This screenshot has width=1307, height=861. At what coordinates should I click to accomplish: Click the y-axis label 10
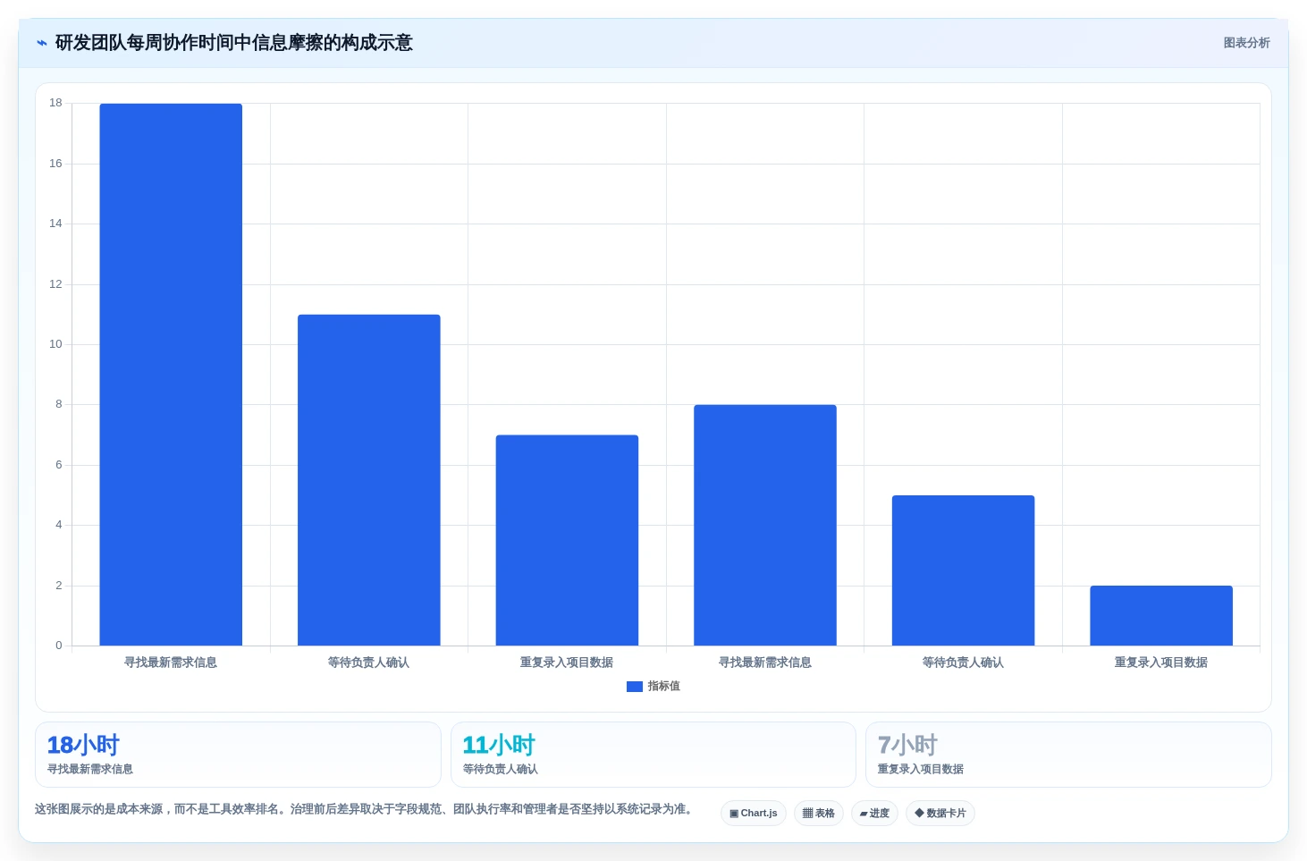pos(55,344)
